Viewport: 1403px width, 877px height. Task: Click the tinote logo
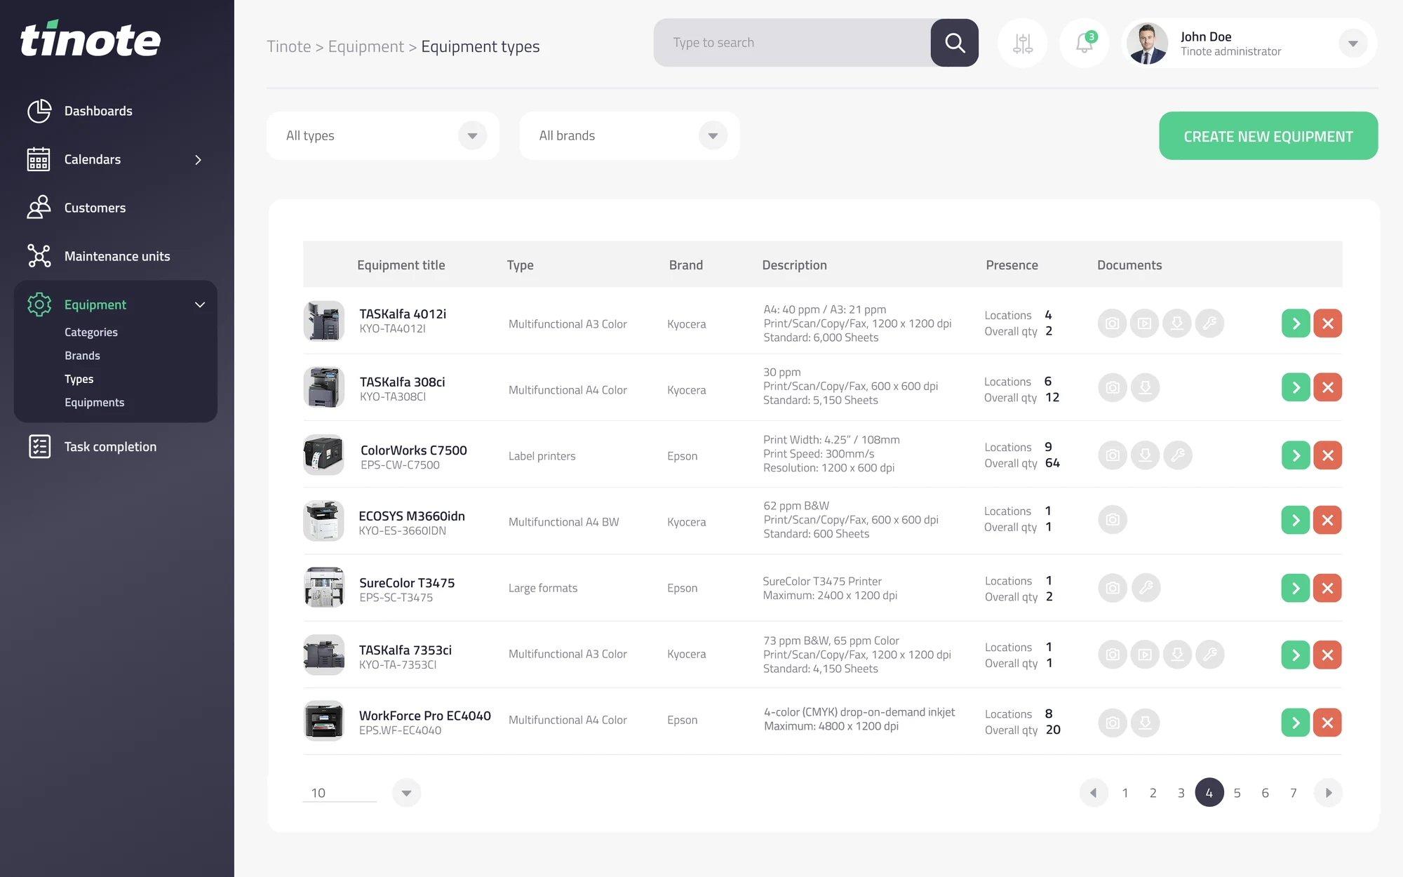(90, 39)
